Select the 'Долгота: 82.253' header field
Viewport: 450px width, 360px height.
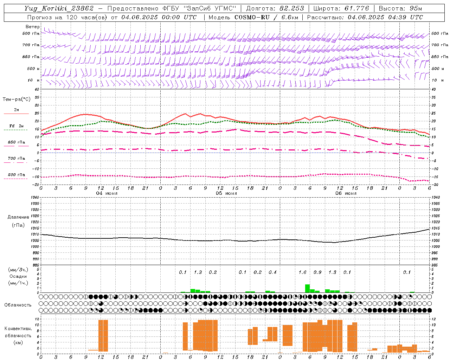[274, 8]
